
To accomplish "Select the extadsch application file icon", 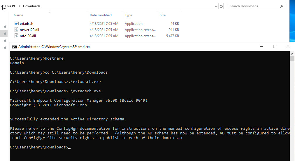I will coord(16,24).
